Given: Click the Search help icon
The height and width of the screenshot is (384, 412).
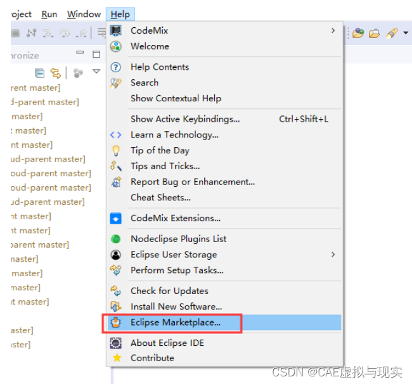Looking at the screenshot, I should pos(115,83).
